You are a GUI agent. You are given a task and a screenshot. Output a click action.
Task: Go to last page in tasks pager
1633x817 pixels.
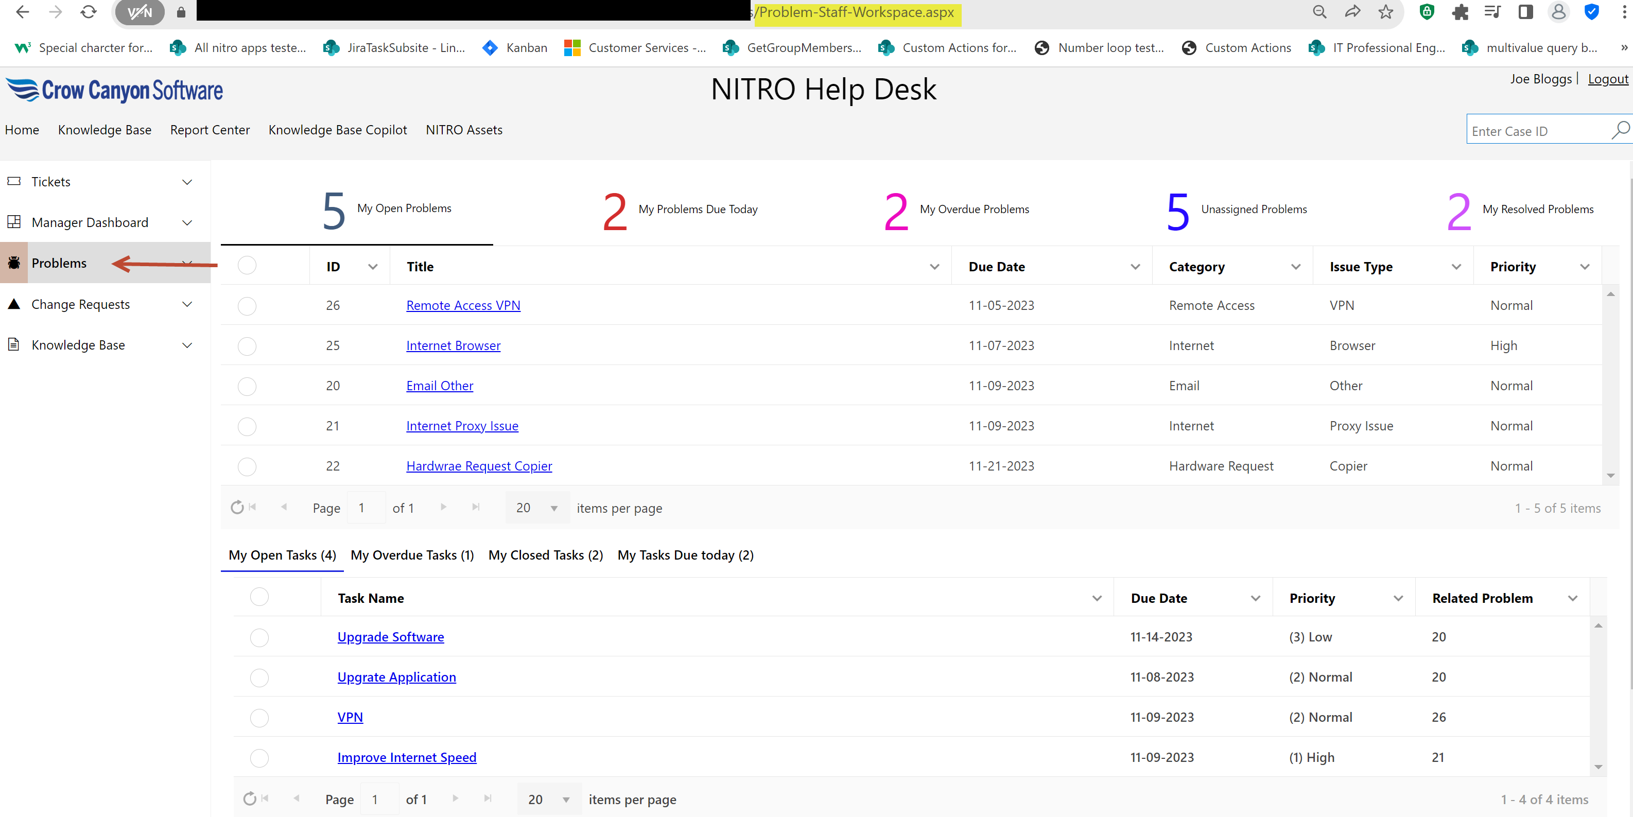coord(488,798)
